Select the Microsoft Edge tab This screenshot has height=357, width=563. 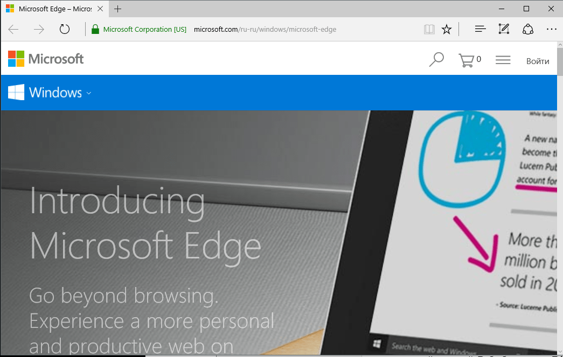click(54, 9)
